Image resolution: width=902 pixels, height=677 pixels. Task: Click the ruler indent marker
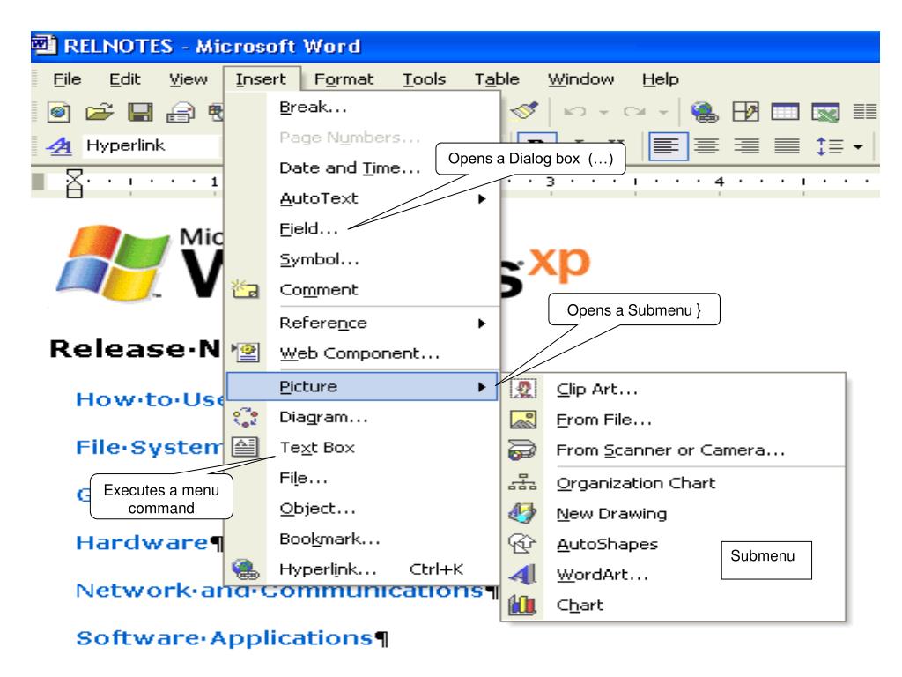[x=74, y=183]
